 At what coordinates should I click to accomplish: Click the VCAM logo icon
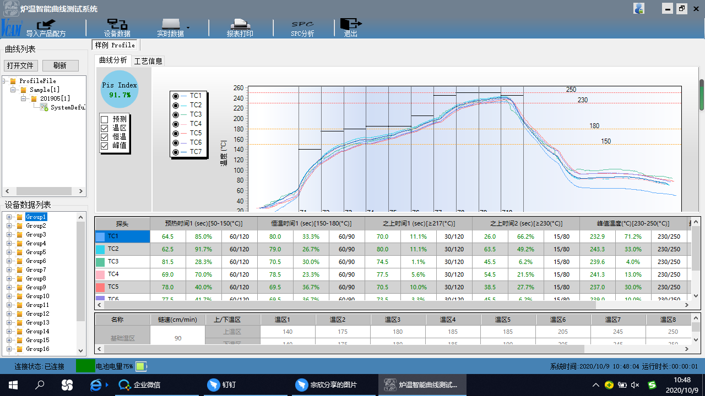click(11, 27)
